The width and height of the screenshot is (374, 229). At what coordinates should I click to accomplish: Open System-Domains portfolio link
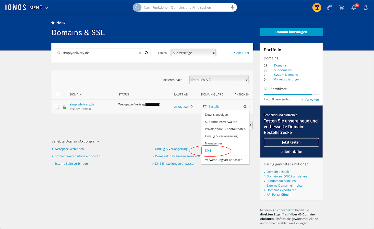286,75
